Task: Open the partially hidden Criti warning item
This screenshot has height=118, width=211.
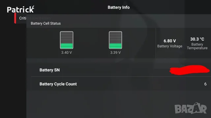Action: tap(23, 18)
